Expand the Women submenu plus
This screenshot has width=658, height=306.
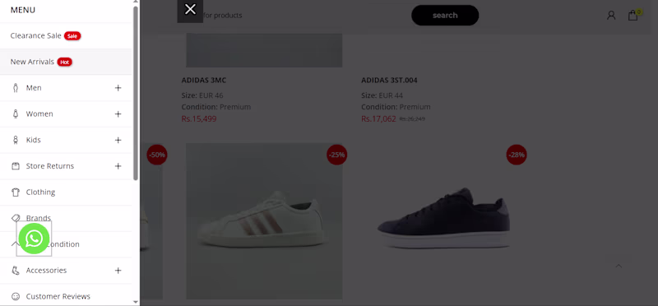[118, 114]
